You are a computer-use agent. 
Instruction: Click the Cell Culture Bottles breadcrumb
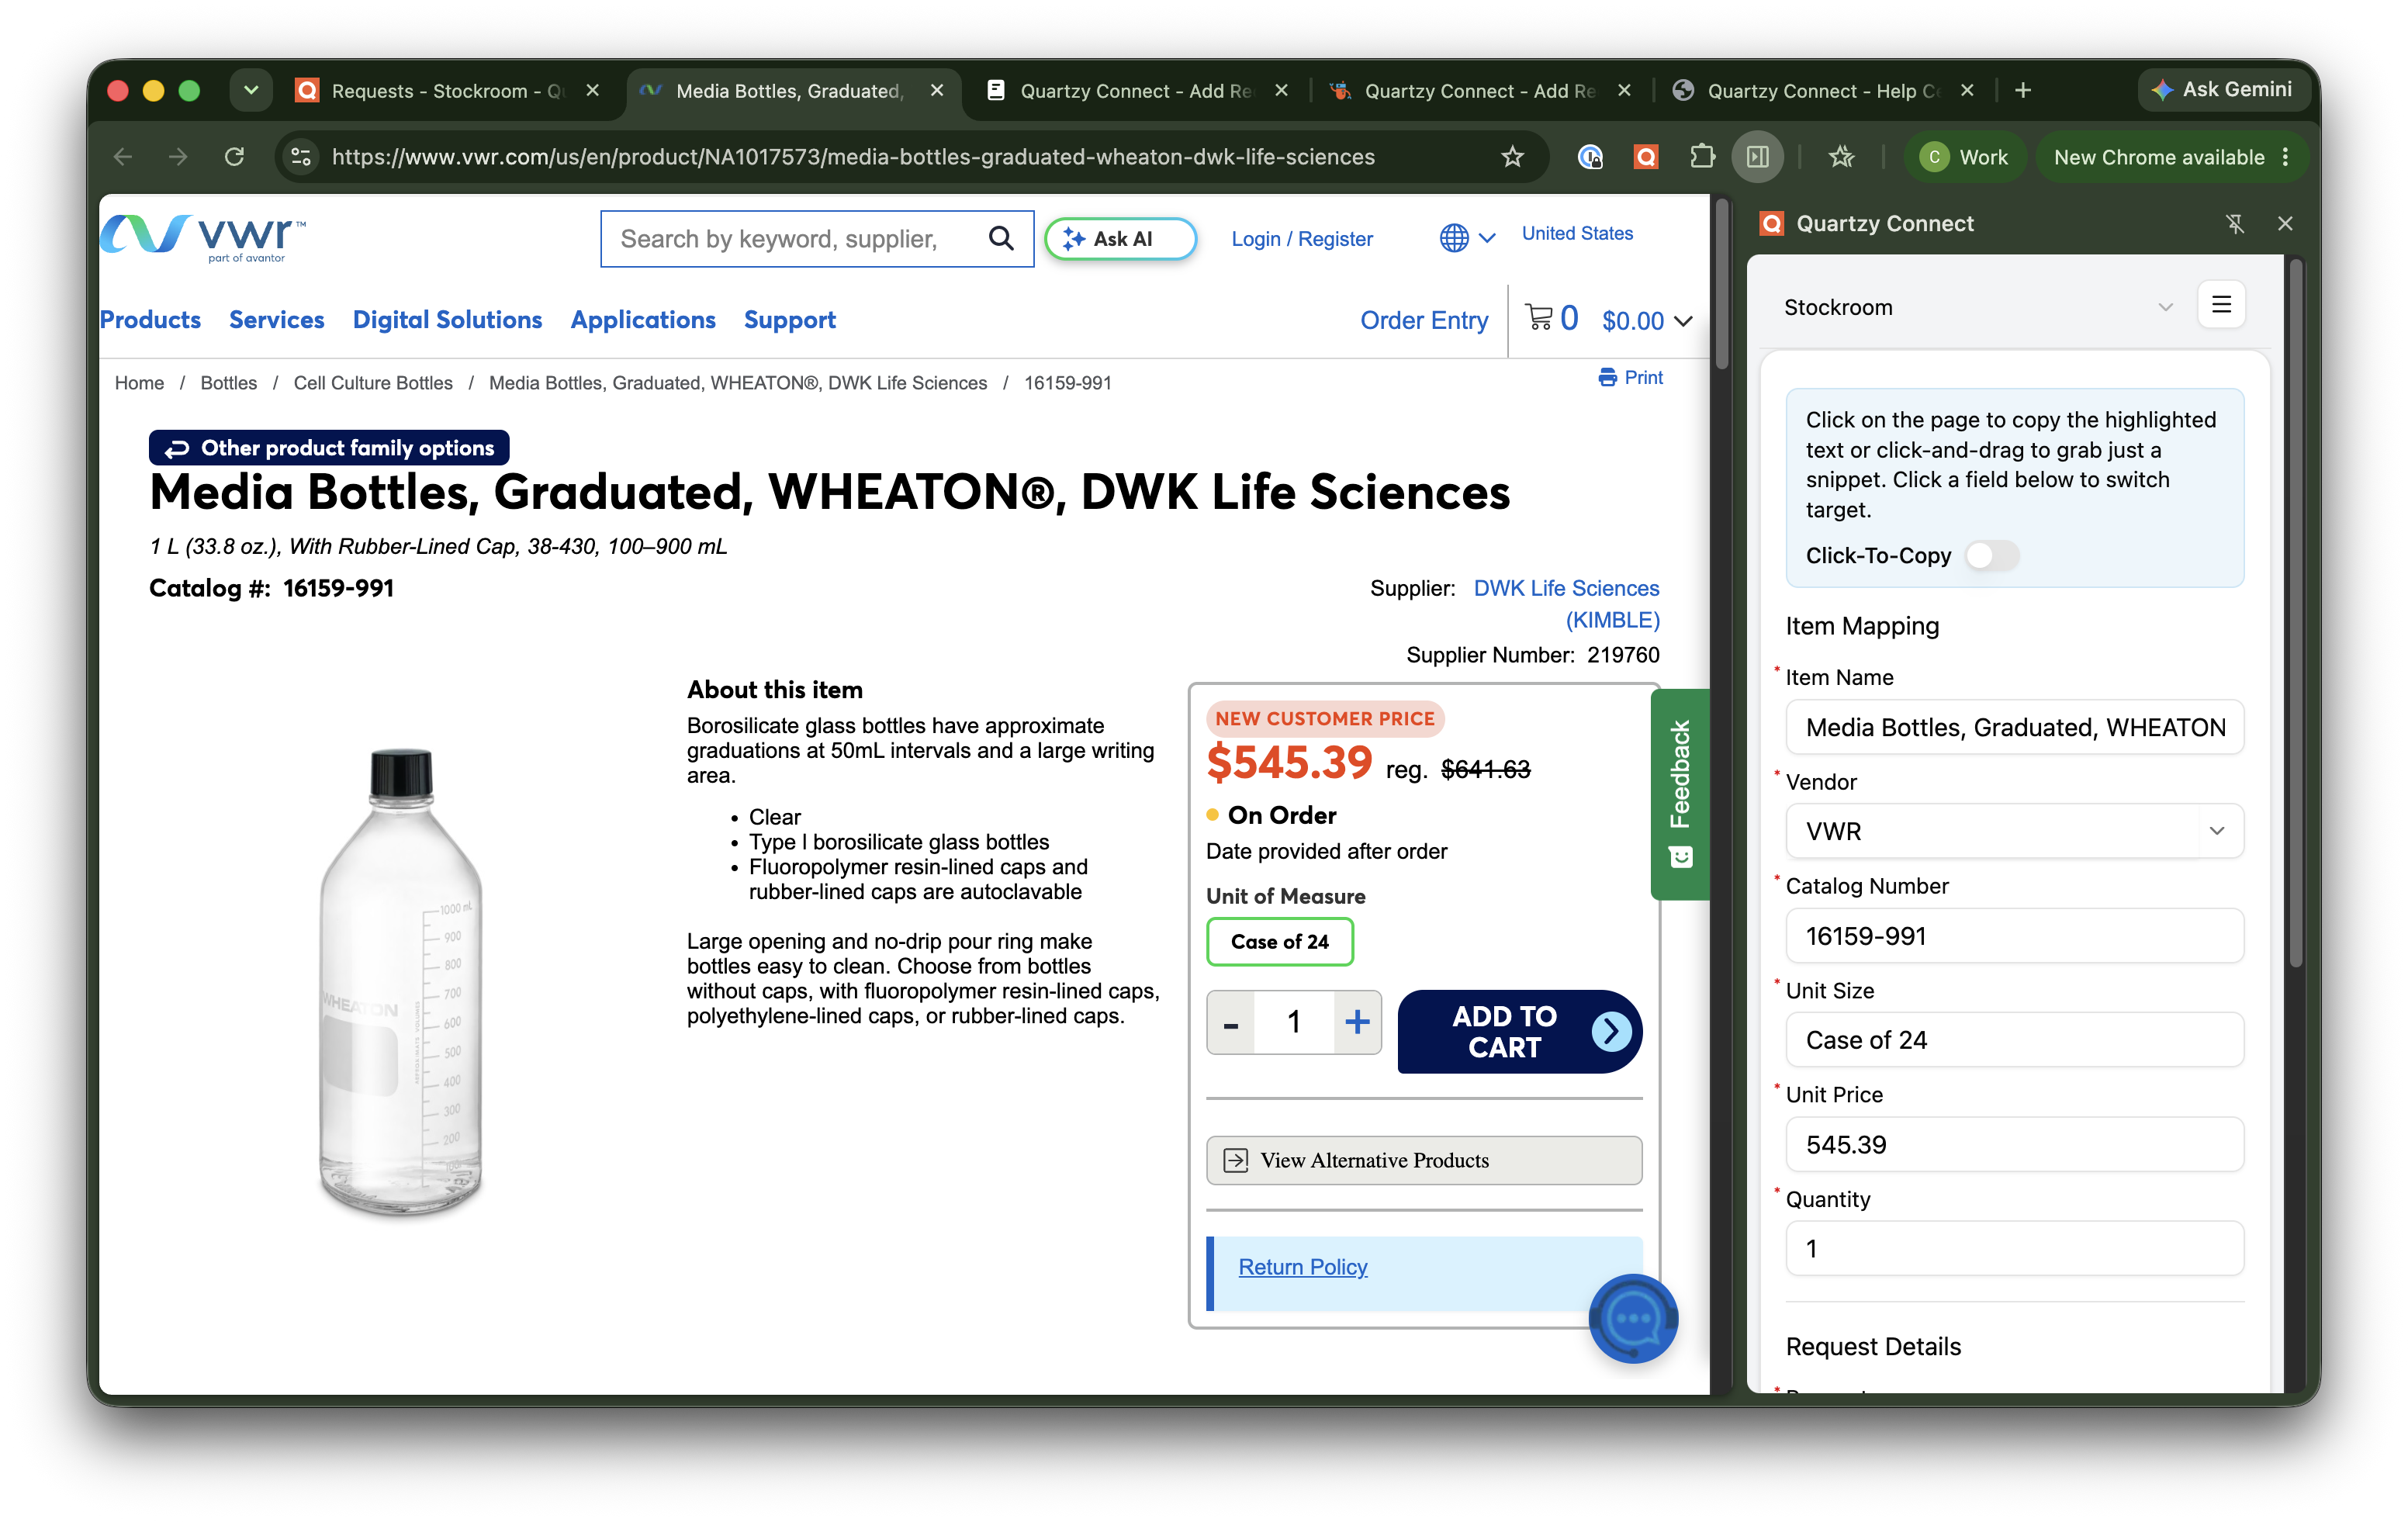pyautogui.click(x=372, y=383)
